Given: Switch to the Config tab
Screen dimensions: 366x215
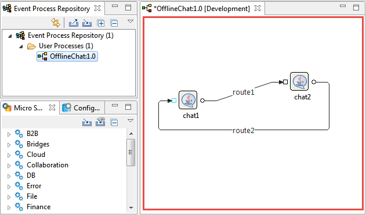Looking at the screenshot, I should tap(81, 108).
